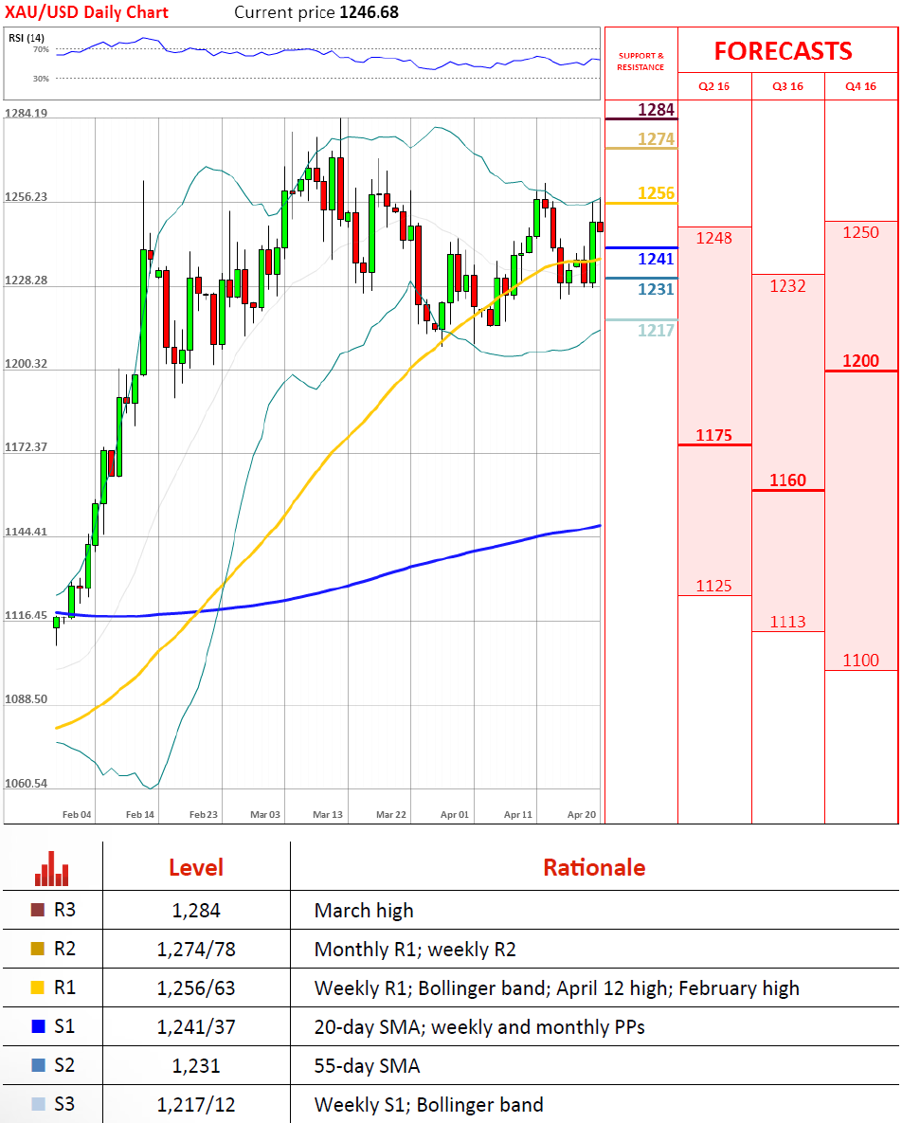
Task: Click the FORECASTS heading
Action: [784, 51]
